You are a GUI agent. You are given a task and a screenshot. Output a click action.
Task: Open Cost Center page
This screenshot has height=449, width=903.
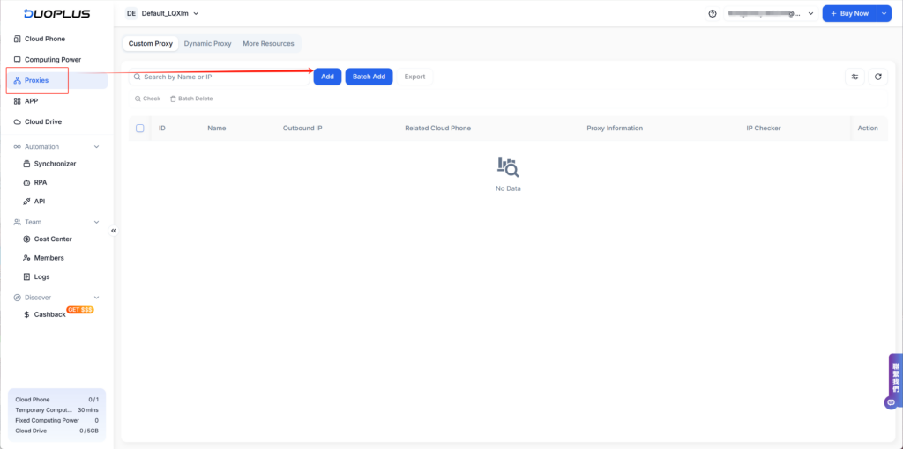53,239
